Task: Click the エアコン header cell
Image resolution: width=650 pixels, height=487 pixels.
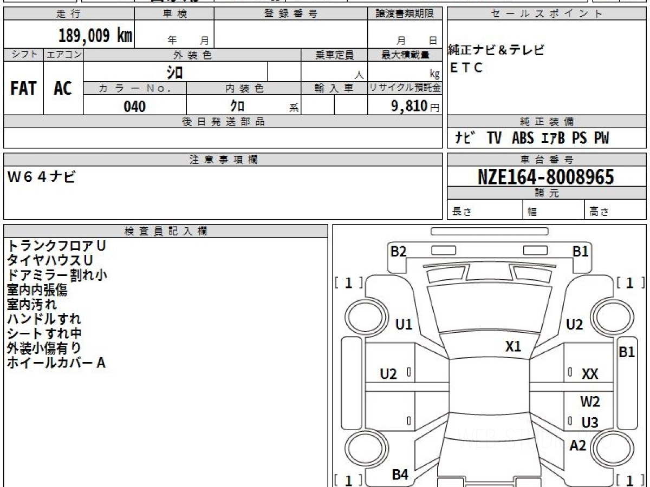Action: [63, 55]
